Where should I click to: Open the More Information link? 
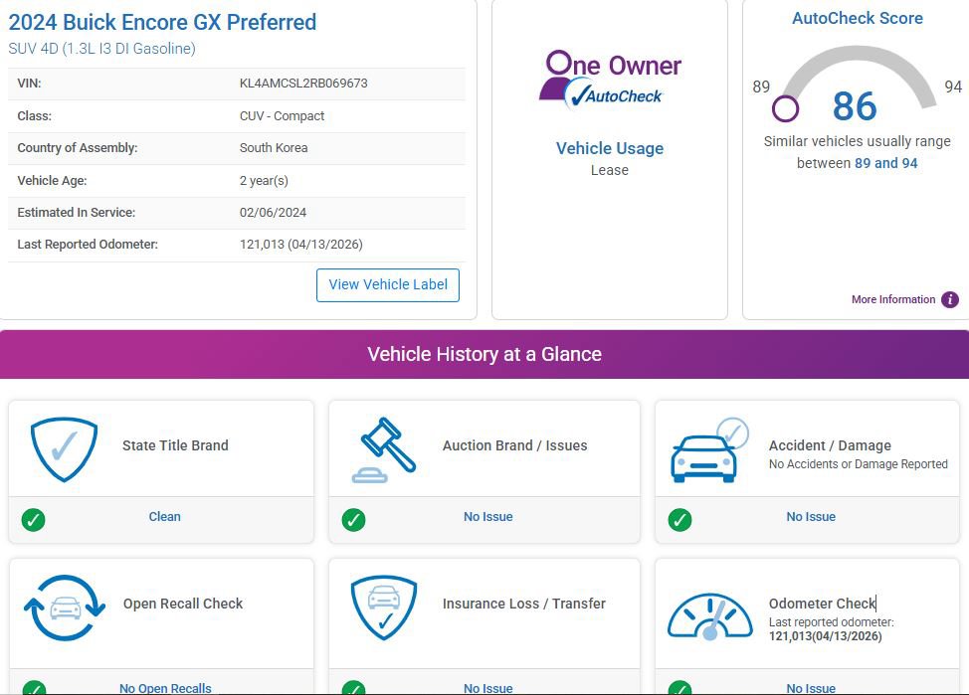[x=893, y=299]
